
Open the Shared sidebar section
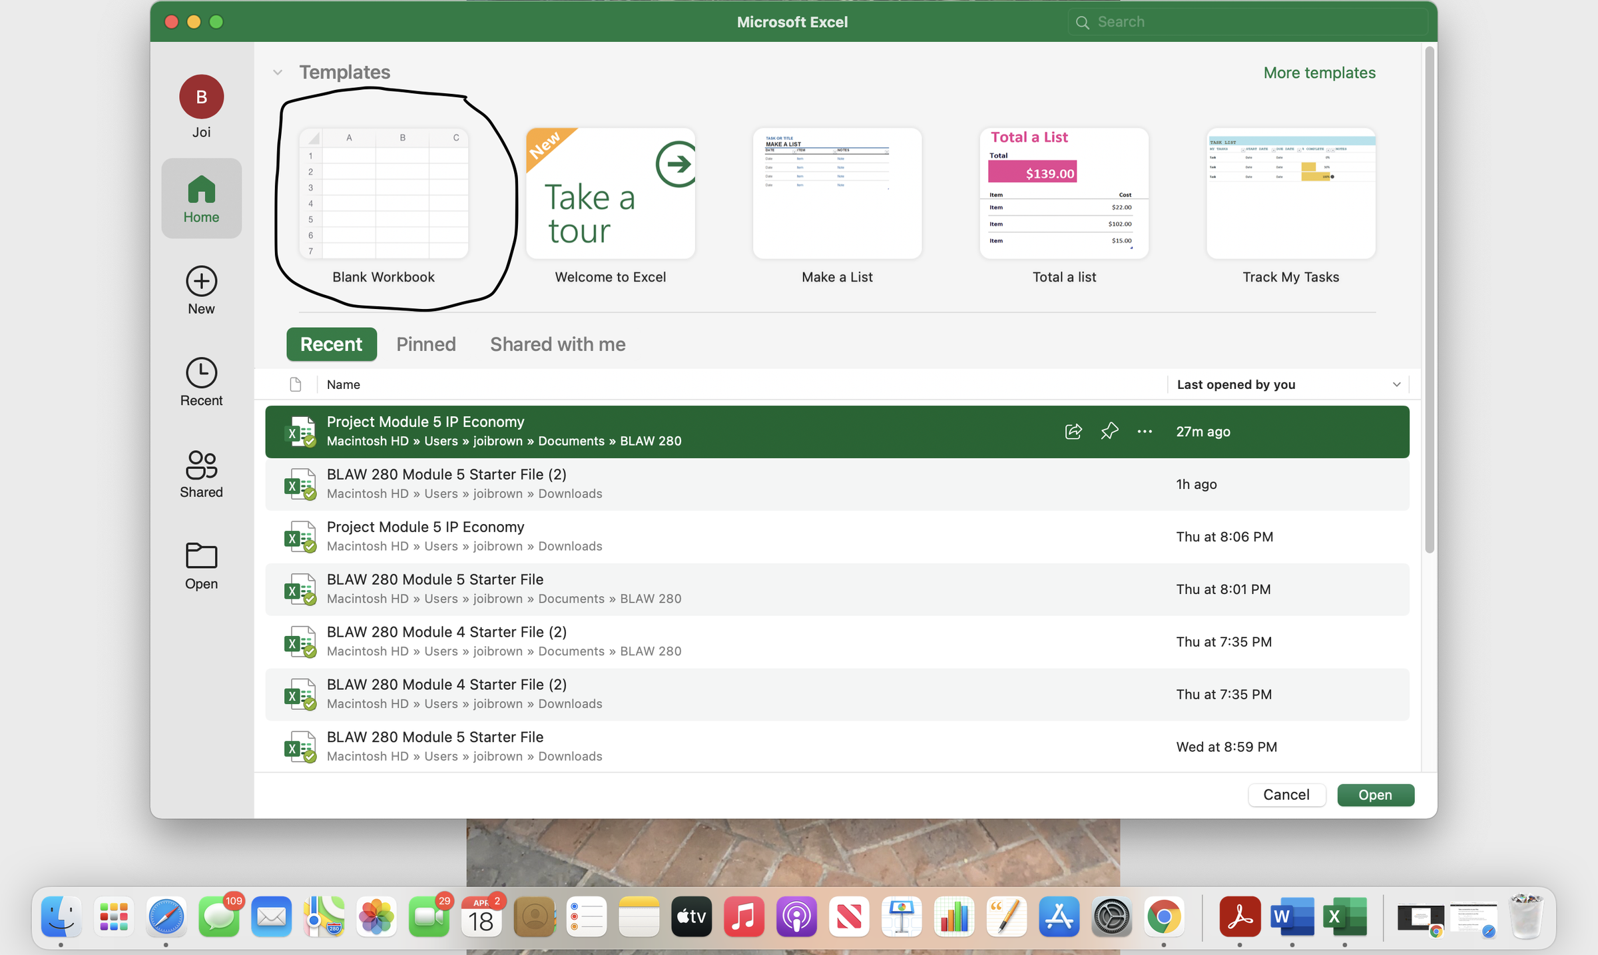point(201,474)
